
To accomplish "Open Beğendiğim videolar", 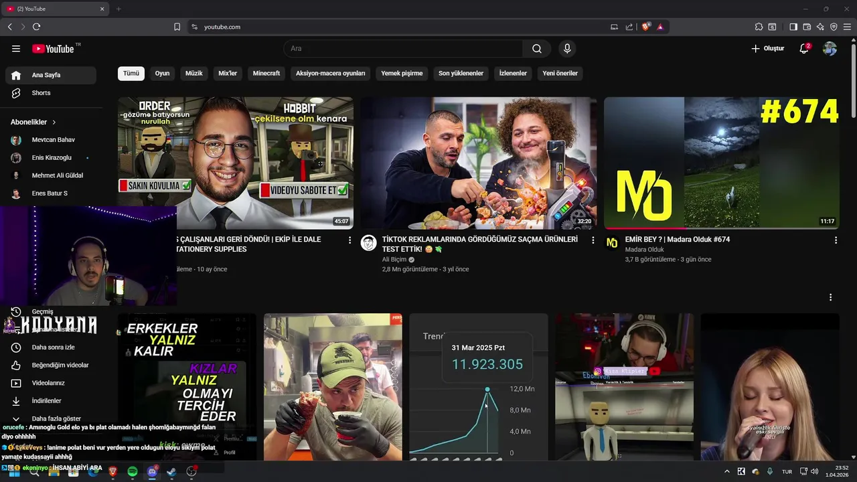I will coord(51,365).
